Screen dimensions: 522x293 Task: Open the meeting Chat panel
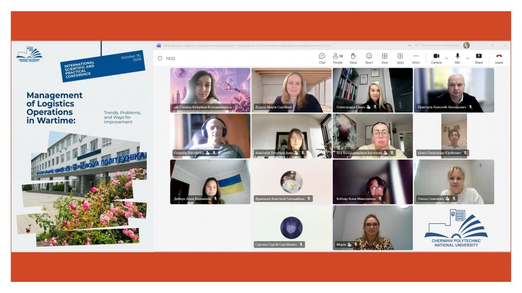click(322, 58)
